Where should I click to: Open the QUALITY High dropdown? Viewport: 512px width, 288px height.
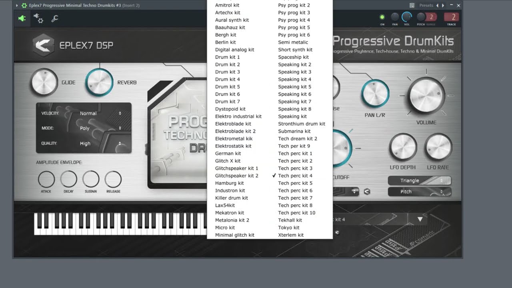[x=100, y=144]
